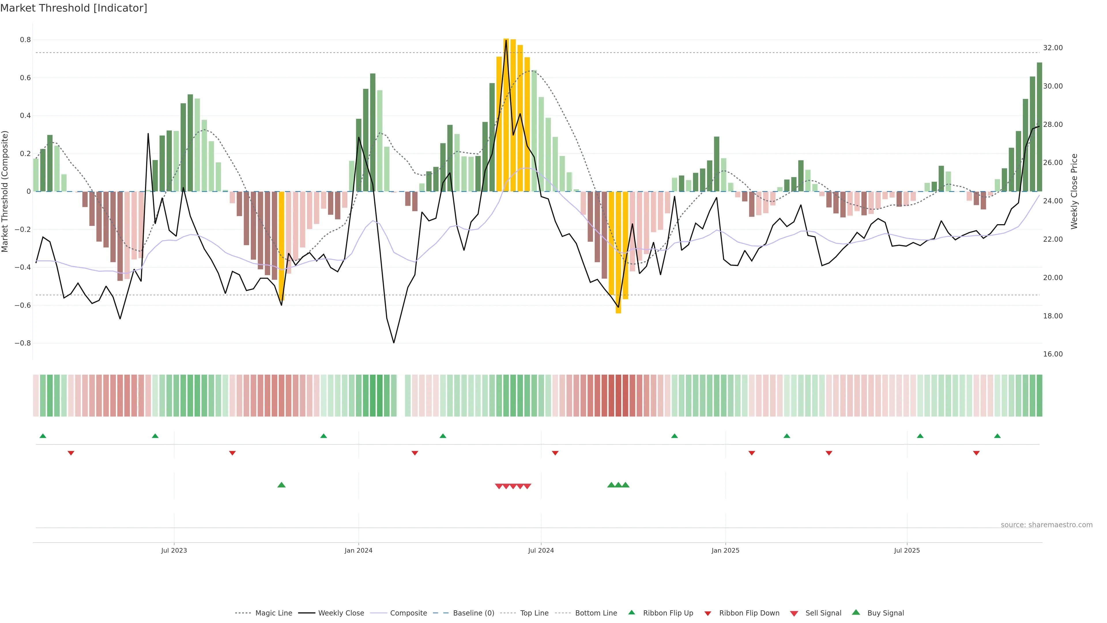
Task: Click the Jan 2024 axis label
Action: point(358,550)
